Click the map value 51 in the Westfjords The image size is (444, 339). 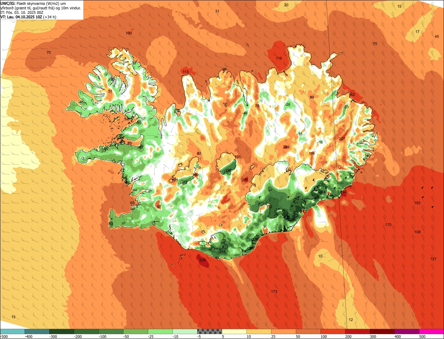(110, 91)
